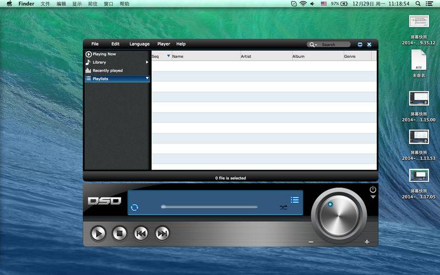The width and height of the screenshot is (440, 275).
Task: Open the File menu in the player
Action: pyautogui.click(x=95, y=44)
